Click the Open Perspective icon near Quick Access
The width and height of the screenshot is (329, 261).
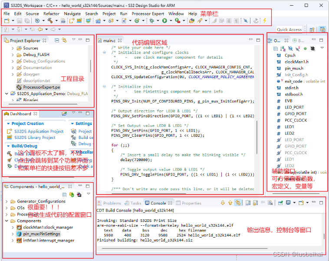pyautogui.click(x=312, y=30)
